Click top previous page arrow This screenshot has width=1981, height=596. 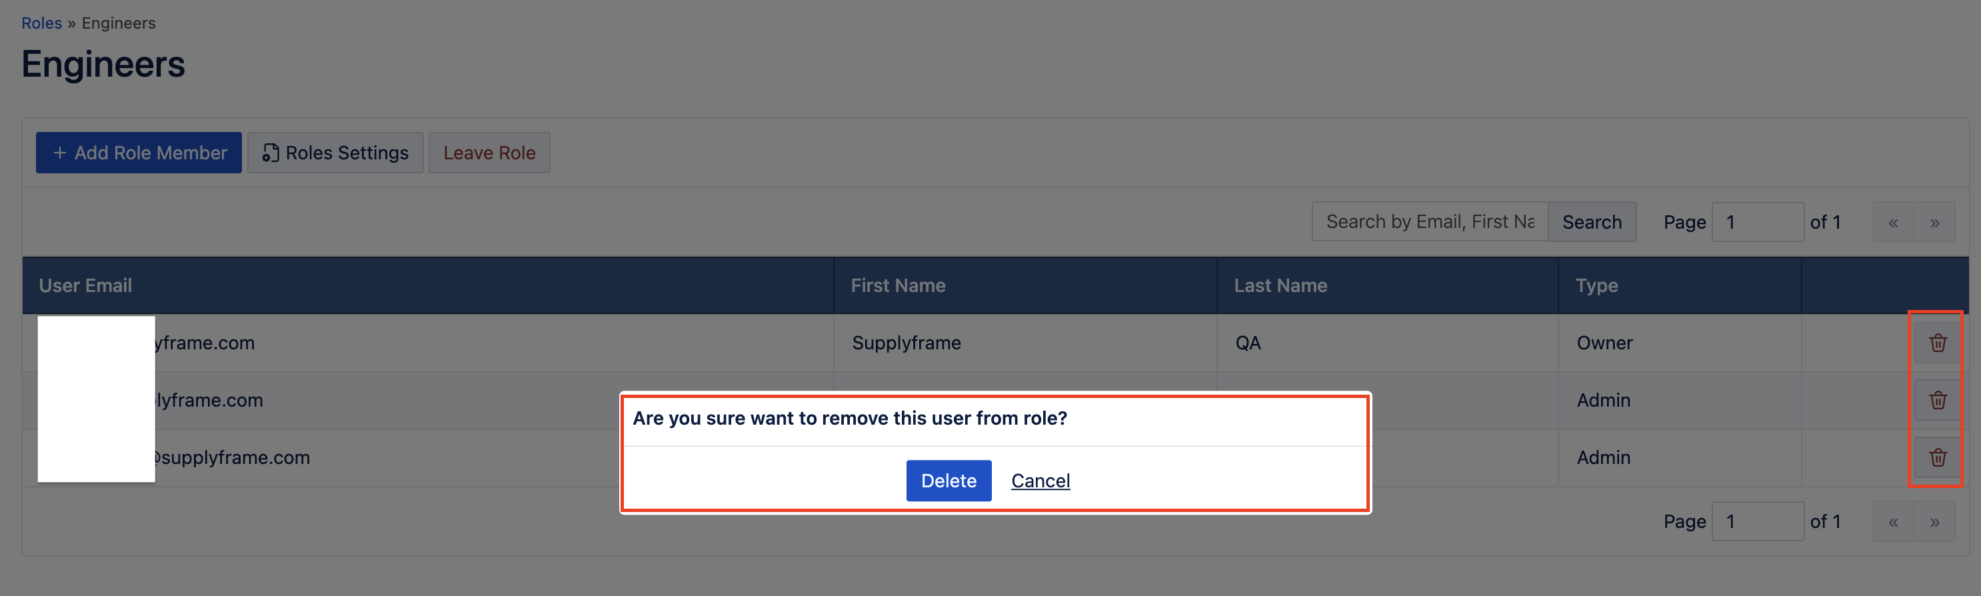[x=1893, y=222]
